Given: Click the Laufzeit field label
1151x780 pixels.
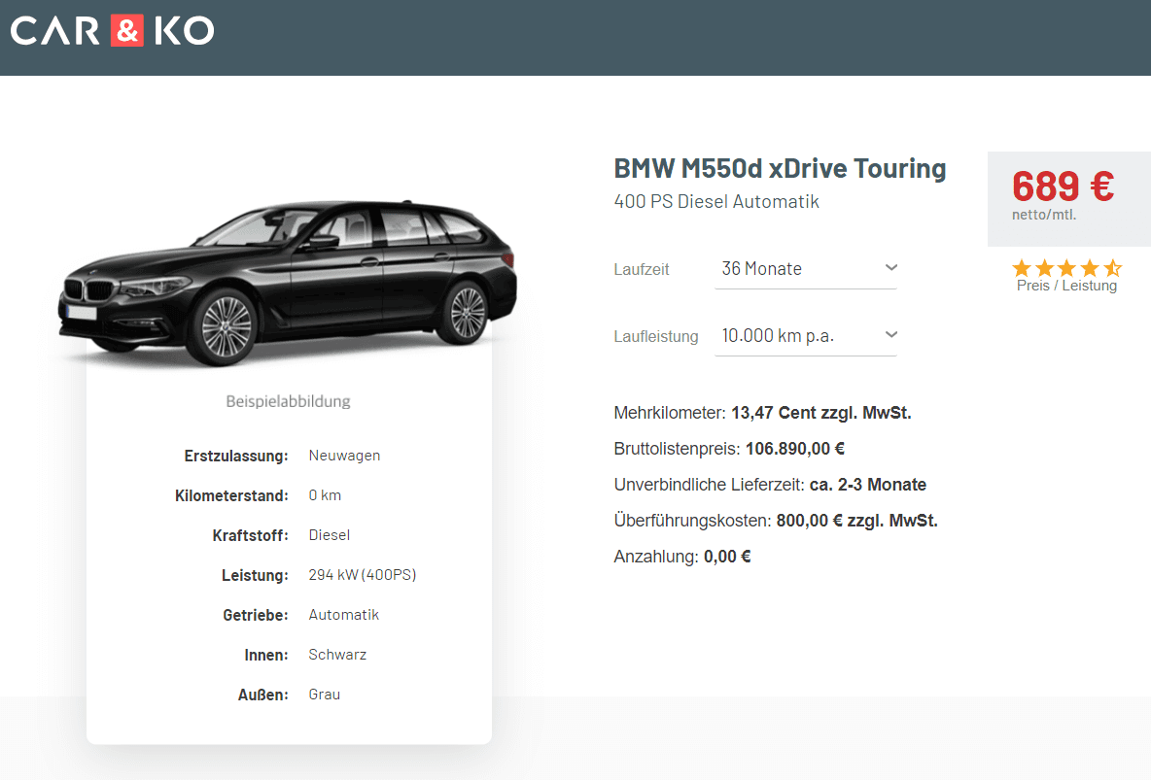Looking at the screenshot, I should click(642, 269).
